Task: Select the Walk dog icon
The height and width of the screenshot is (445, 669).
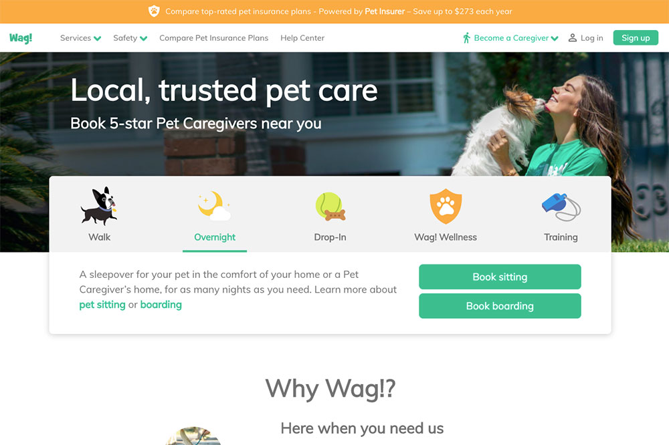Action: [99, 206]
